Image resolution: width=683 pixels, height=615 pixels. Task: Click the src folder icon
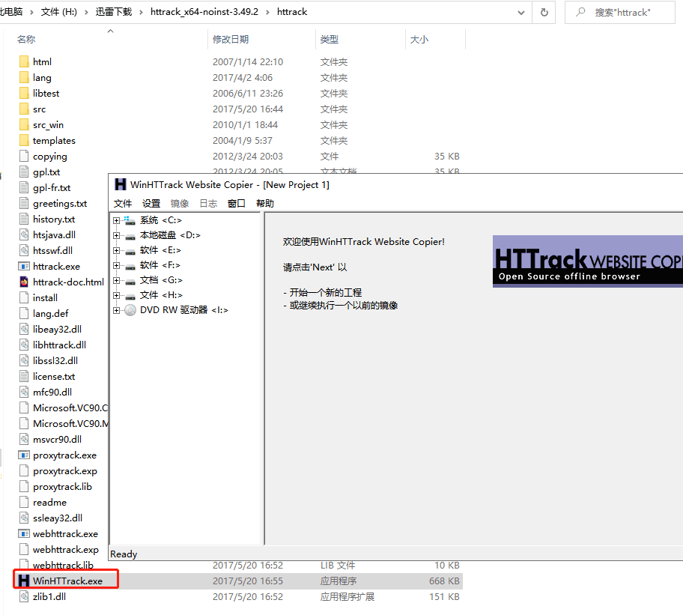click(25, 109)
